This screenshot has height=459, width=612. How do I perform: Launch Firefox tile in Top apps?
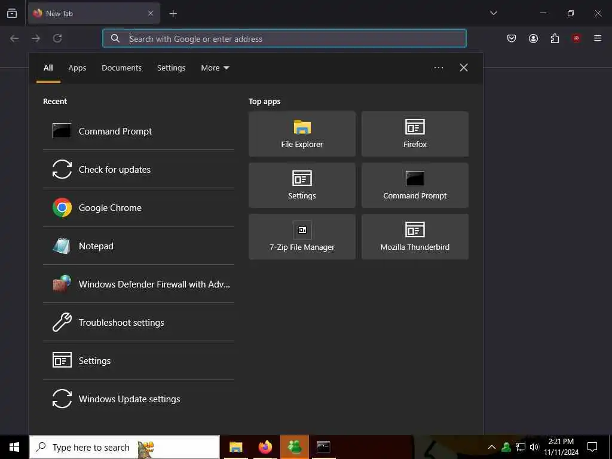pyautogui.click(x=415, y=134)
